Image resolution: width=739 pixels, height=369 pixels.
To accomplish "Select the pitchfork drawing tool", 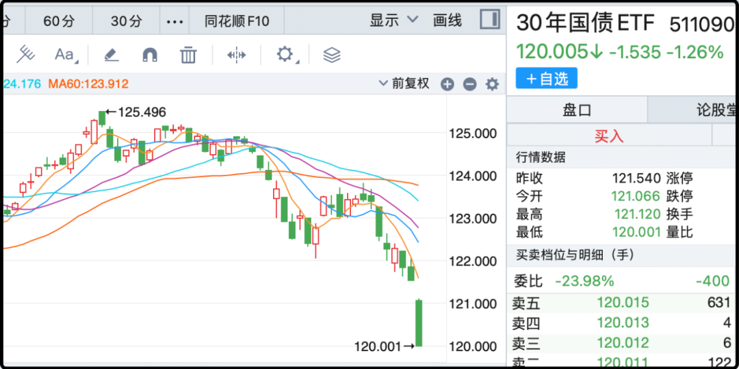I will click(x=25, y=54).
